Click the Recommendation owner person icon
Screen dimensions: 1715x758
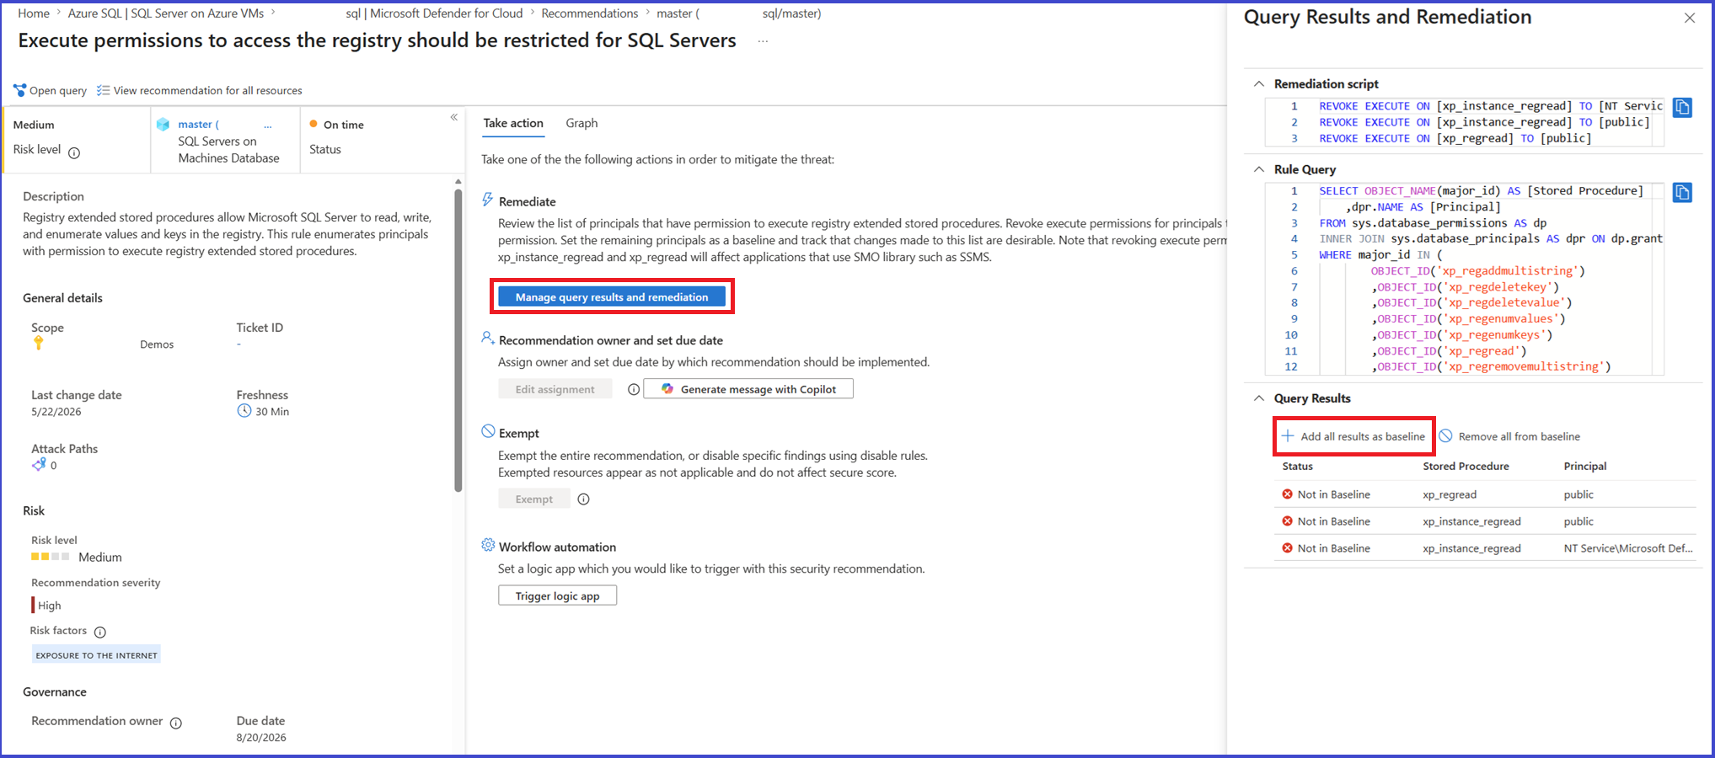(x=488, y=338)
